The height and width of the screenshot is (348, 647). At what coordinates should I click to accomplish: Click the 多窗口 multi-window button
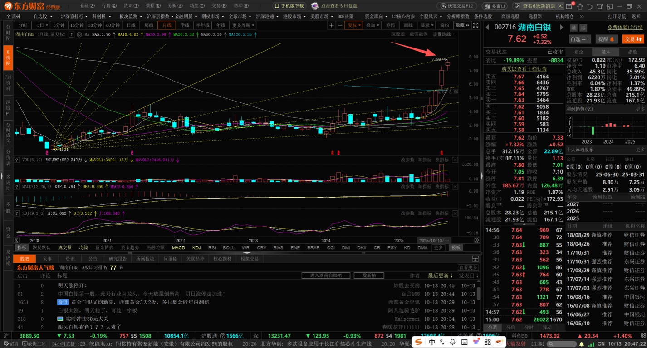(495, 6)
